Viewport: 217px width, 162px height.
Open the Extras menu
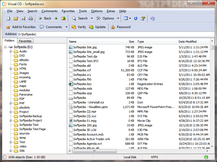[x=111, y=11]
